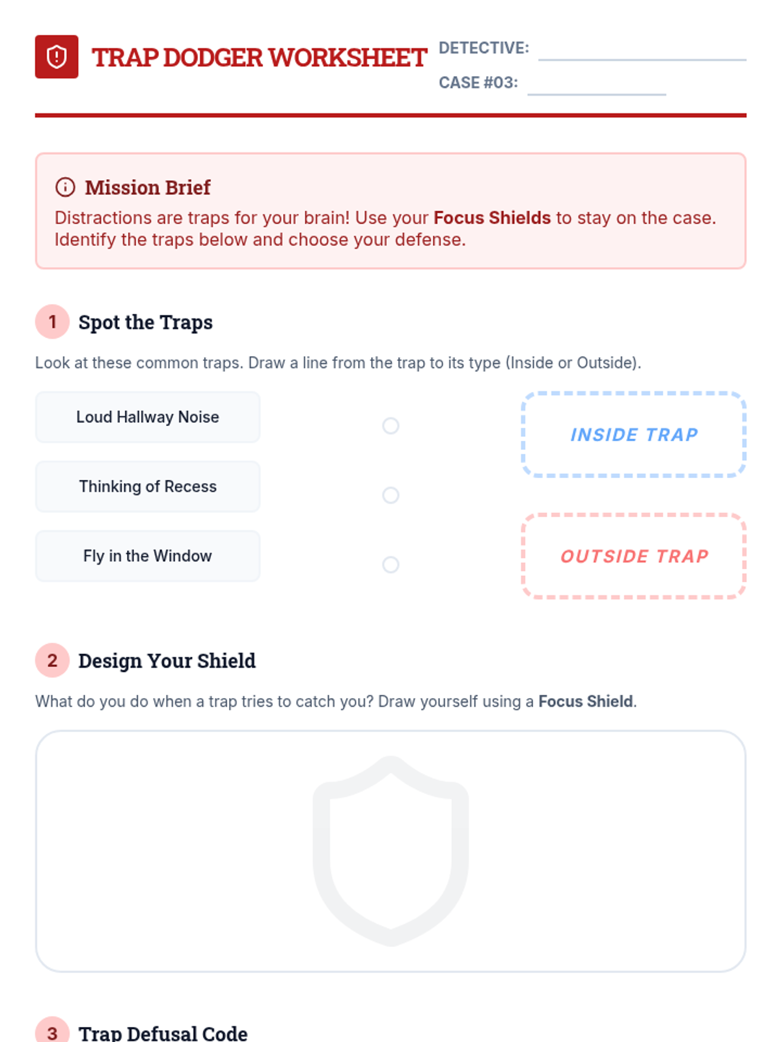Click the Fly in the Window card

click(x=148, y=556)
